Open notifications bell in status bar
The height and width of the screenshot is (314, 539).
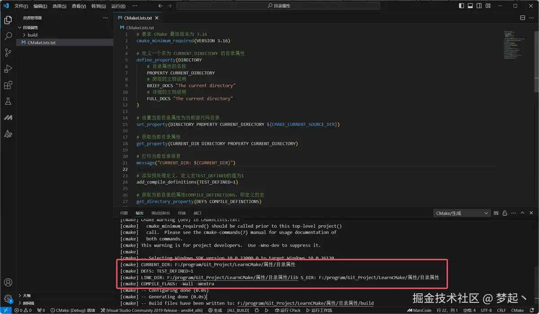click(532, 310)
